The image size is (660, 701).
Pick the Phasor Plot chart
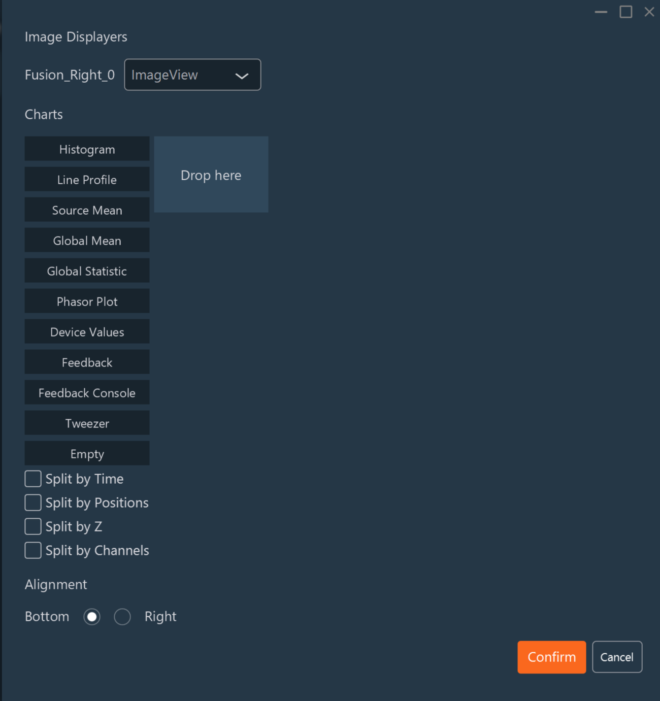click(x=87, y=302)
